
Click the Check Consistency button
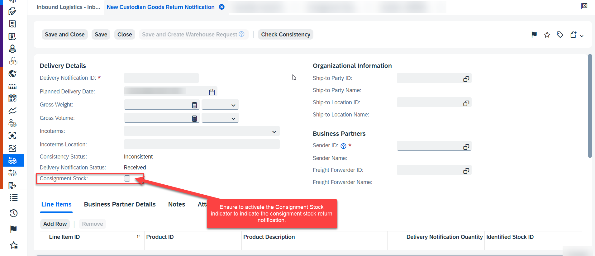tap(286, 35)
